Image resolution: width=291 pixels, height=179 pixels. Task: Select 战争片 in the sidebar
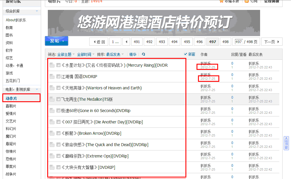coord(11,174)
